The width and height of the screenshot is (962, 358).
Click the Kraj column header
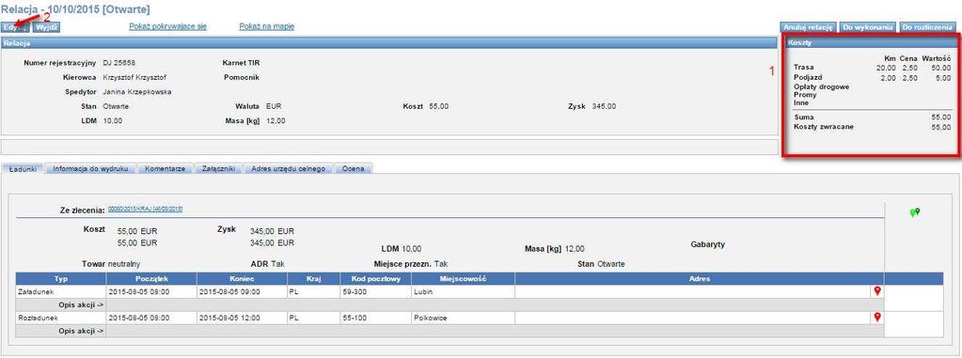tap(313, 278)
